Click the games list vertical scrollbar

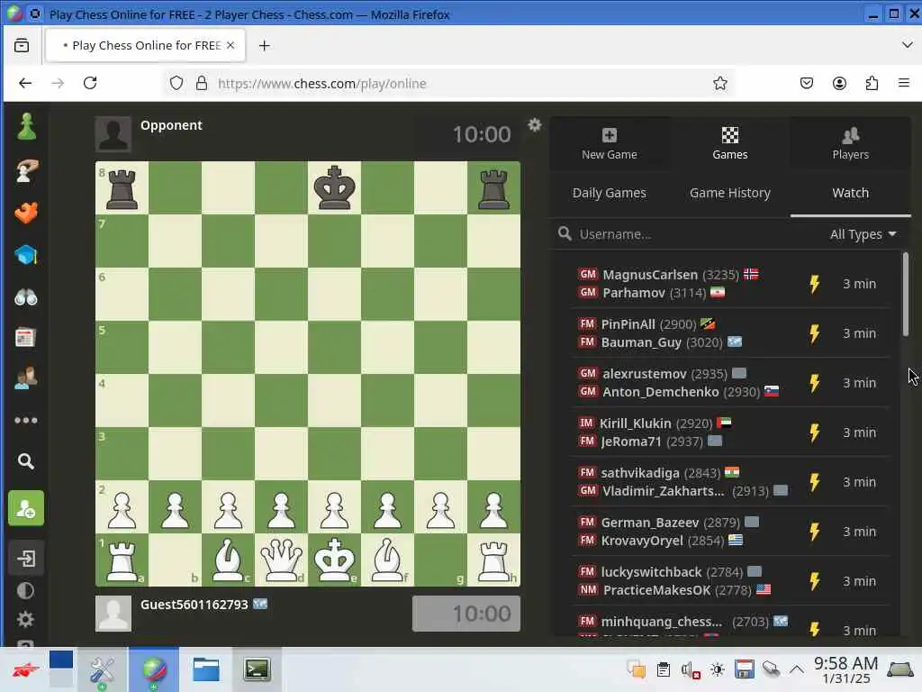(906, 295)
